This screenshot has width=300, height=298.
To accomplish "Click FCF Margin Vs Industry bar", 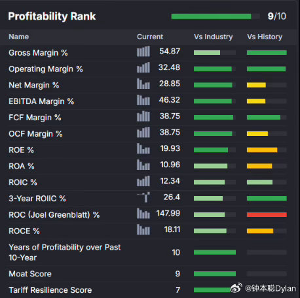I will pos(215,118).
